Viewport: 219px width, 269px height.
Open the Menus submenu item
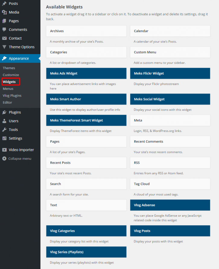(x=8, y=88)
